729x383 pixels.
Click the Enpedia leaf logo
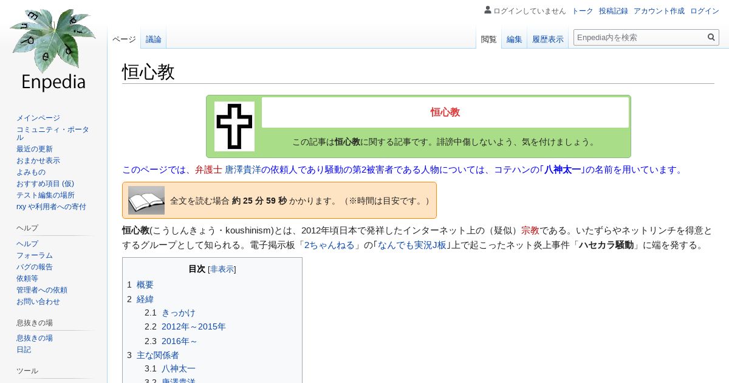pos(53,50)
